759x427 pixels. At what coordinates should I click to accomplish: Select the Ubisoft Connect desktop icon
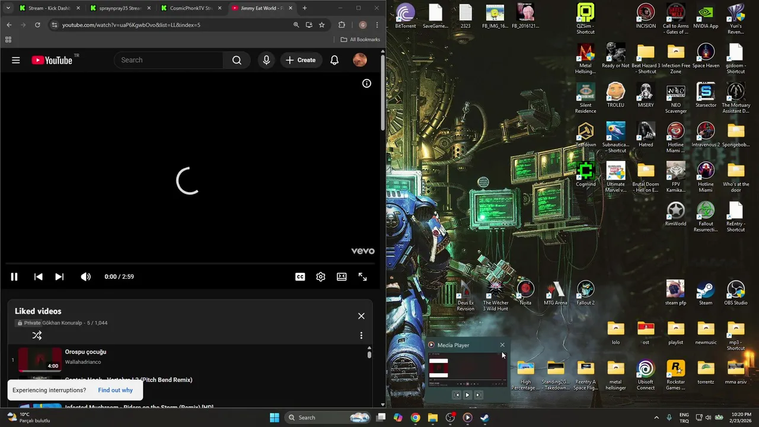tap(646, 375)
